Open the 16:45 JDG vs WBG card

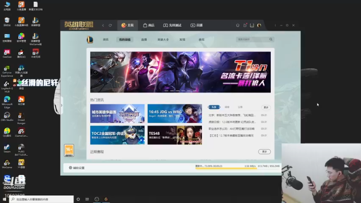tap(175, 114)
